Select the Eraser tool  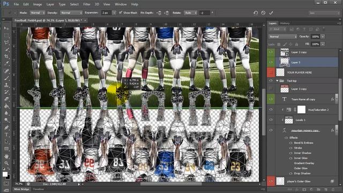(6, 99)
